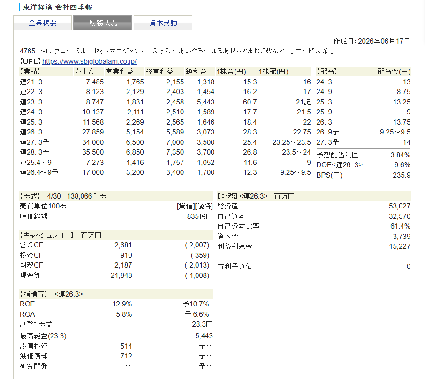425x387 pixels.
Task: Click the 【財務】 section header
Action: (x=227, y=196)
